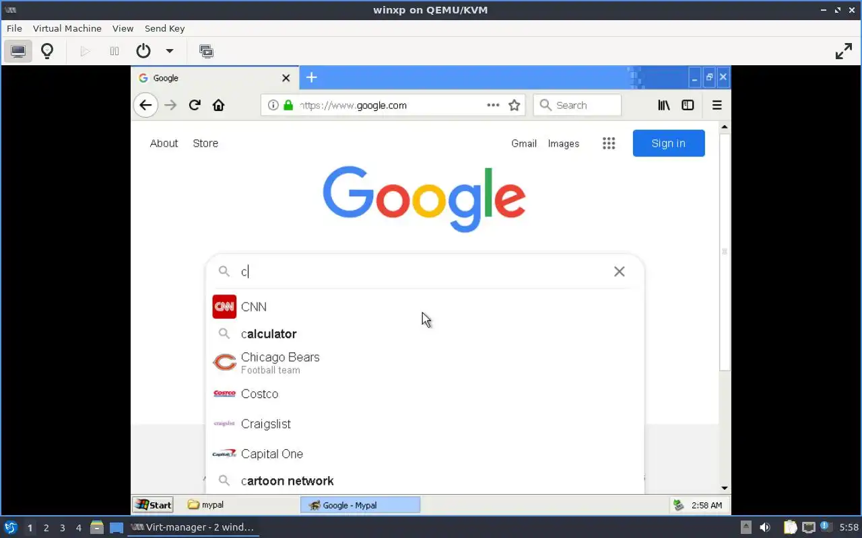
Task: Open Gmail link
Action: 524,143
